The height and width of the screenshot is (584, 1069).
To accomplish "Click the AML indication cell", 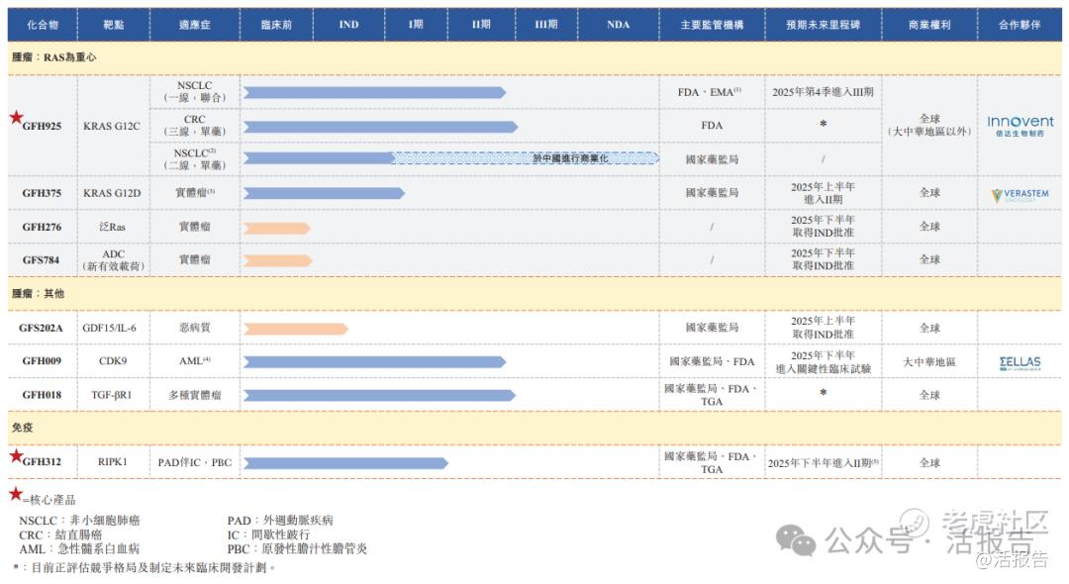I will [x=194, y=360].
